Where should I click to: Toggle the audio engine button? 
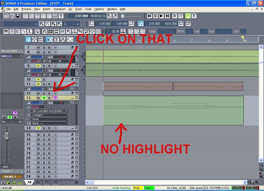188,16
